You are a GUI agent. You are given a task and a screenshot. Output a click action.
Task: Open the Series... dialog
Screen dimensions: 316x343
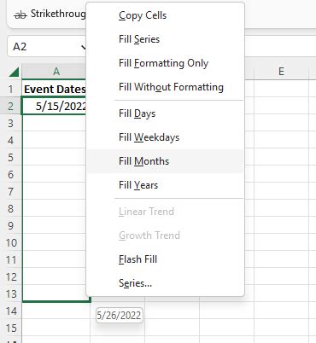[165, 283]
